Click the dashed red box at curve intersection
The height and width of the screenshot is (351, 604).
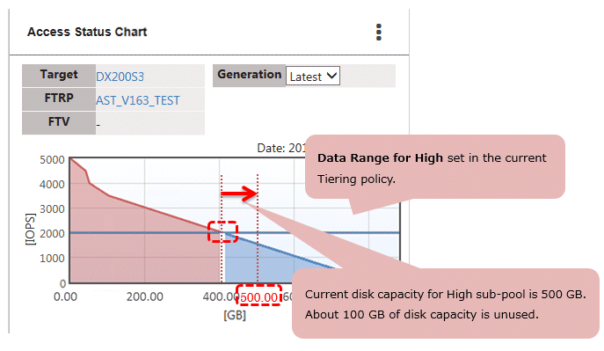tap(222, 232)
